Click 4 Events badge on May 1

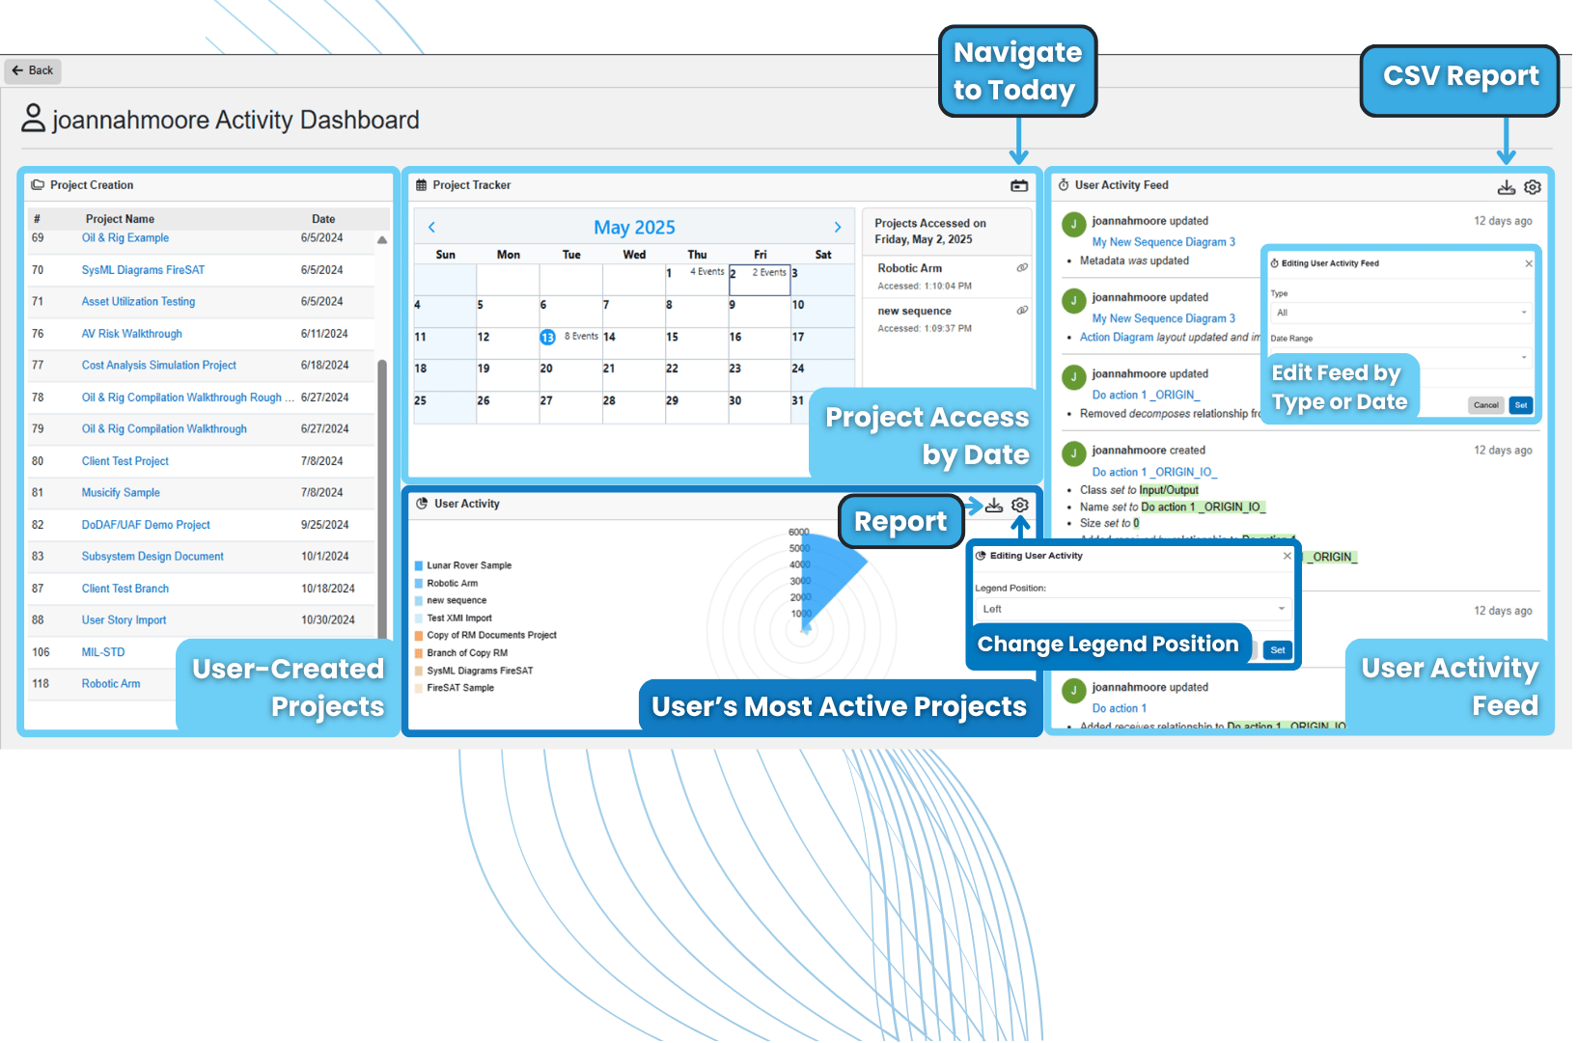[707, 272]
